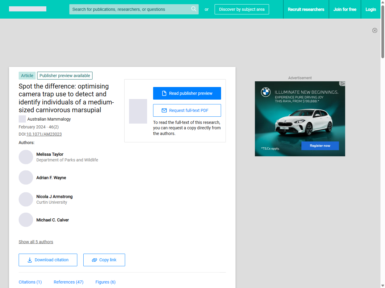The image size is (385, 288).
Task: Click Read publisher preview button
Action: coord(187,93)
